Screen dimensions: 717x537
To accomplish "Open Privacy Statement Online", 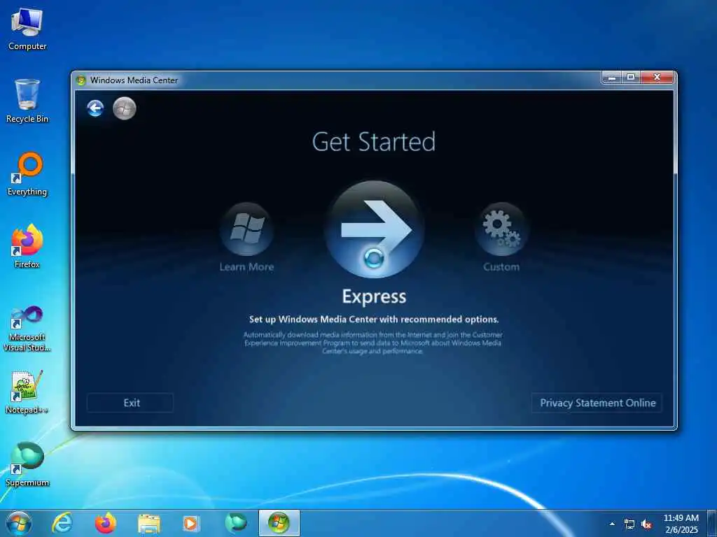I will (597, 403).
